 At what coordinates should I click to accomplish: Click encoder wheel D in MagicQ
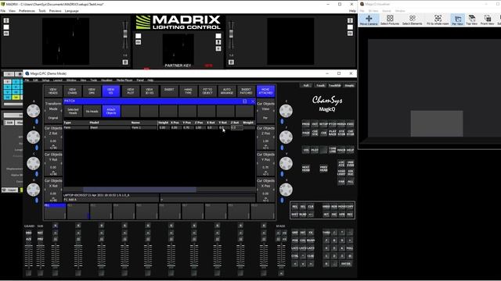[33, 190]
